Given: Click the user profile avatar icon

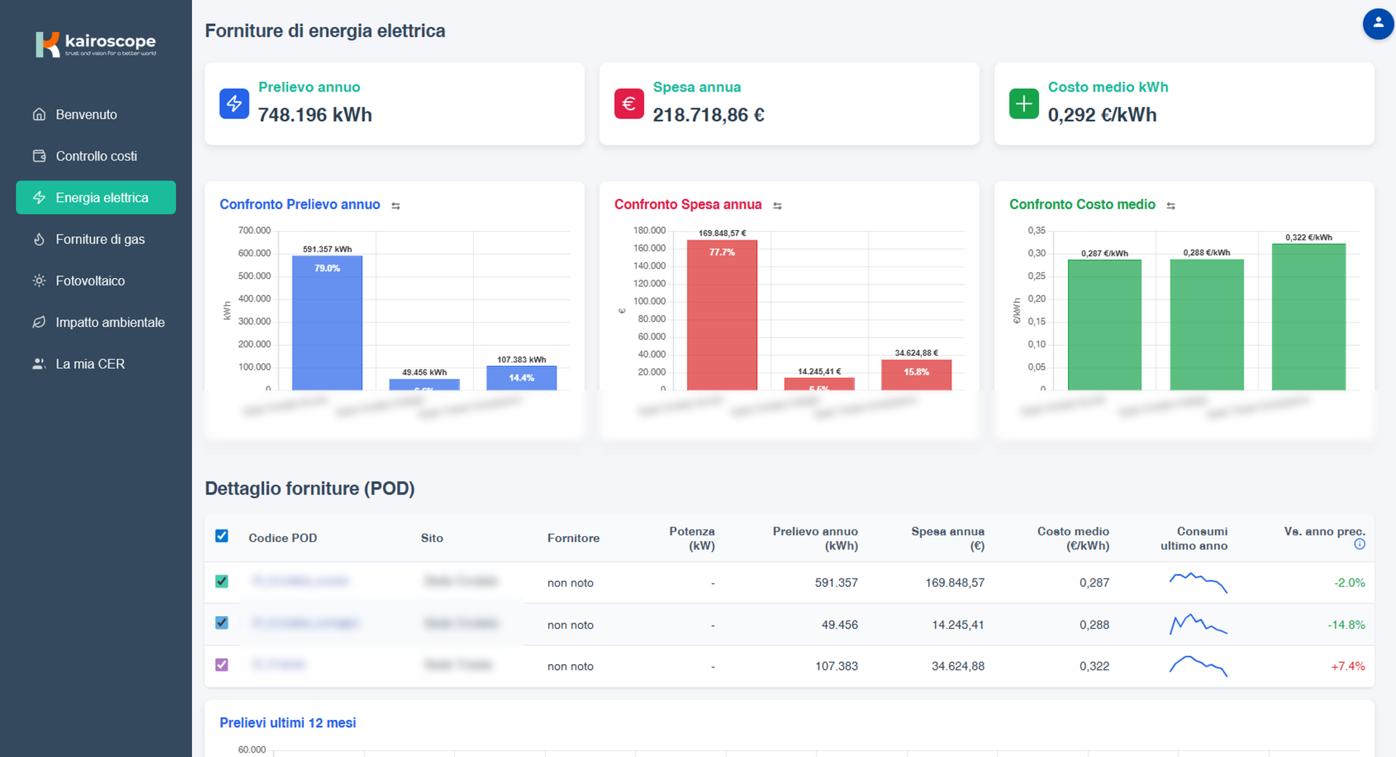Looking at the screenshot, I should coord(1378,24).
